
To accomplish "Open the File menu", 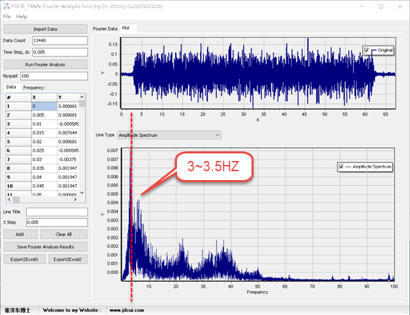I will coord(7,16).
